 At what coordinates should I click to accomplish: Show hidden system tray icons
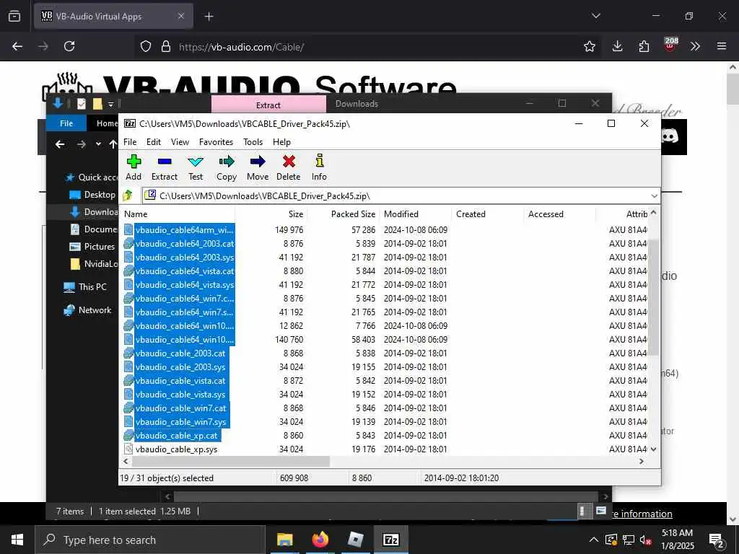pos(594,540)
